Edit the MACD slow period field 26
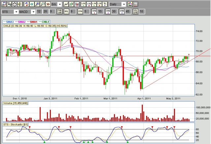Screen dimensions: 211x144 pyautogui.click(x=45, y=12)
